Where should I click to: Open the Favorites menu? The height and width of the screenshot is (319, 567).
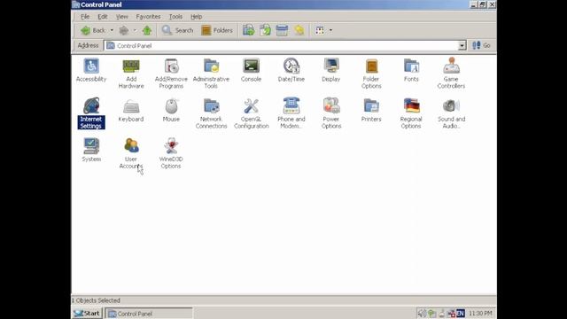[x=148, y=17]
